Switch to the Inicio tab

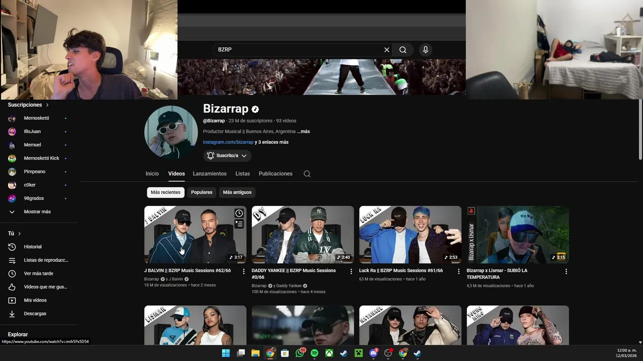tap(152, 173)
